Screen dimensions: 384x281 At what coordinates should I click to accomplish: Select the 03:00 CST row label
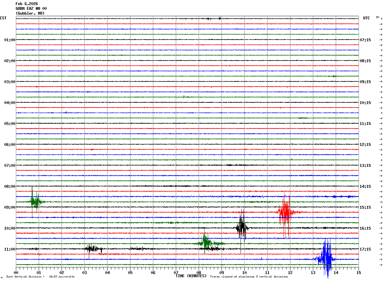(x=10, y=82)
